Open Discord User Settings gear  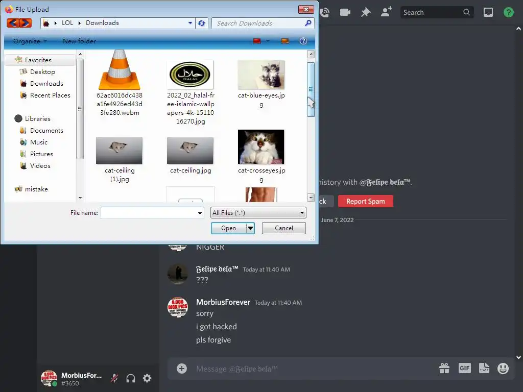pos(147,378)
